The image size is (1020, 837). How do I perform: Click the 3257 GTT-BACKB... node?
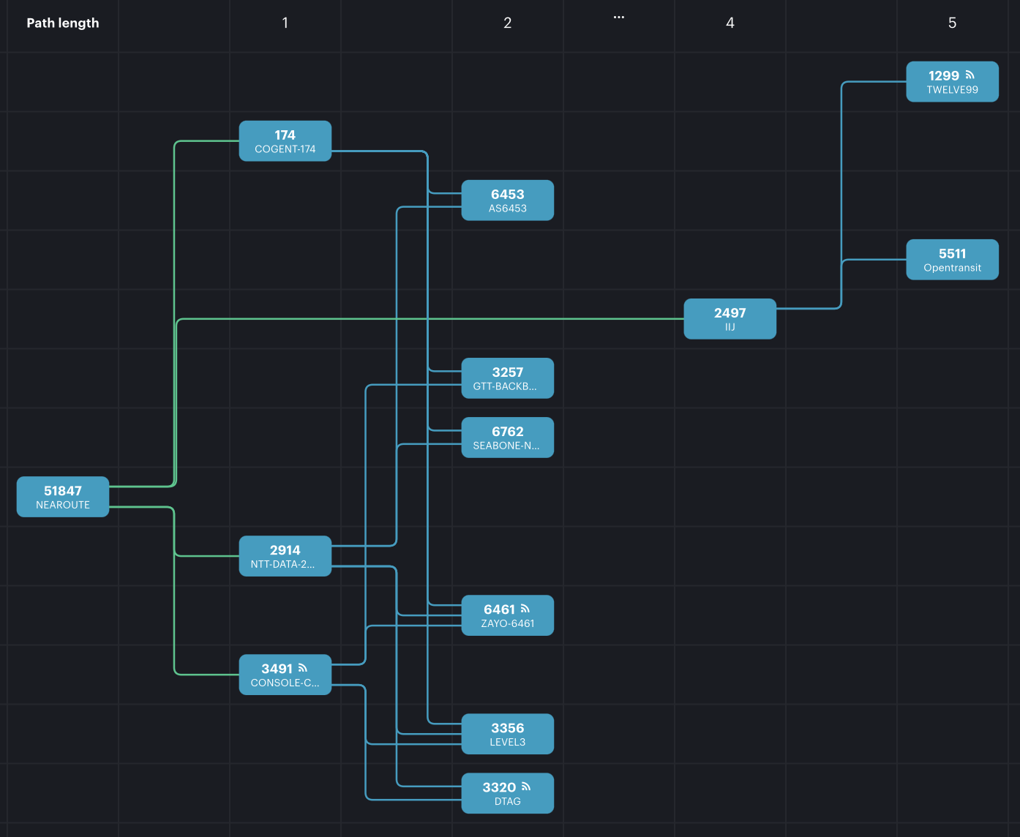507,378
